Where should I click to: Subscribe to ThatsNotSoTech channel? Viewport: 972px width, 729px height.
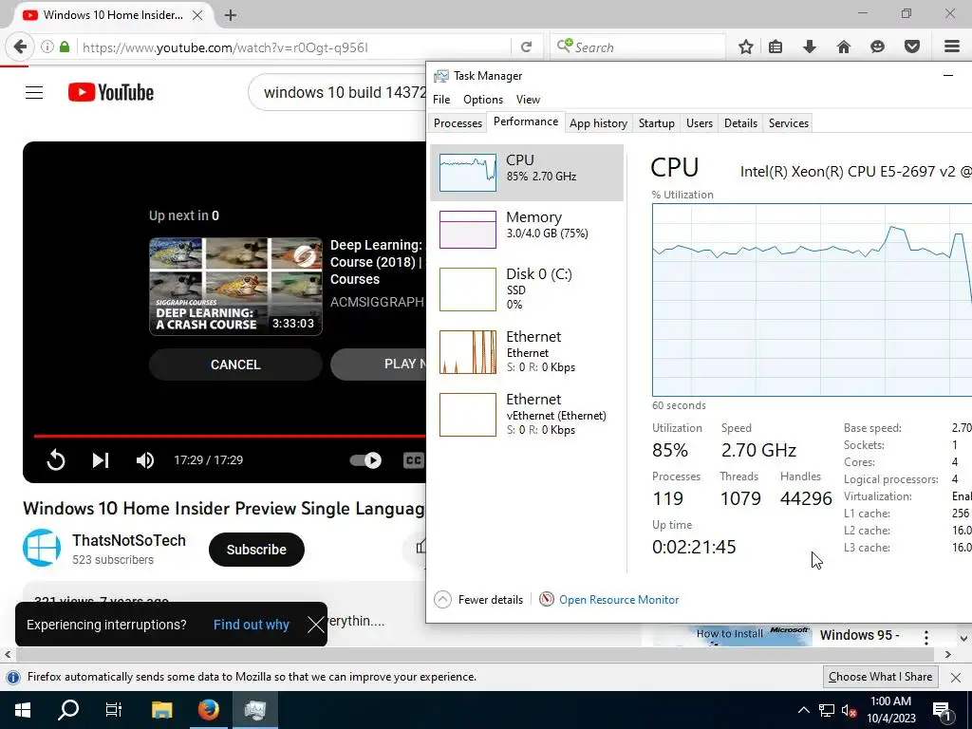click(x=256, y=550)
